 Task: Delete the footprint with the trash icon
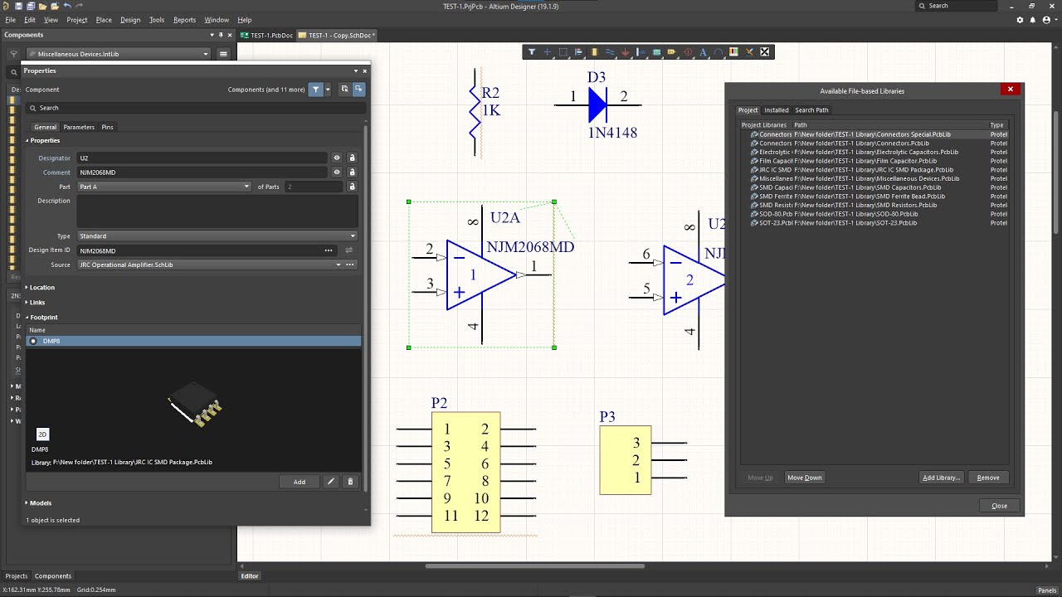pyautogui.click(x=350, y=482)
